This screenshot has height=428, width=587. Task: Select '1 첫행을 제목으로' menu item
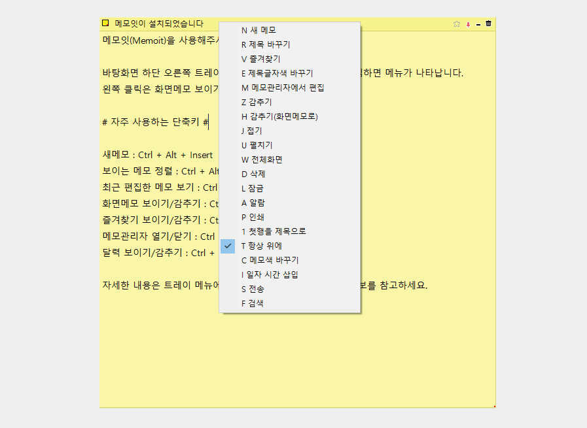click(290, 232)
